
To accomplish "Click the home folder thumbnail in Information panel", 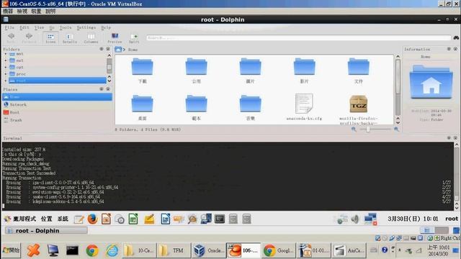I will tap(431, 82).
